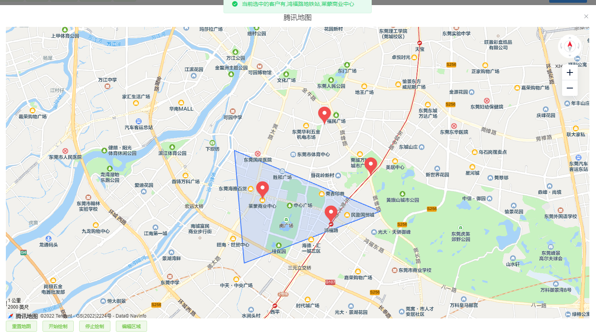This screenshot has height=332, width=596.
Task: Click the 可园博物馆 icon
Action: (260, 66)
